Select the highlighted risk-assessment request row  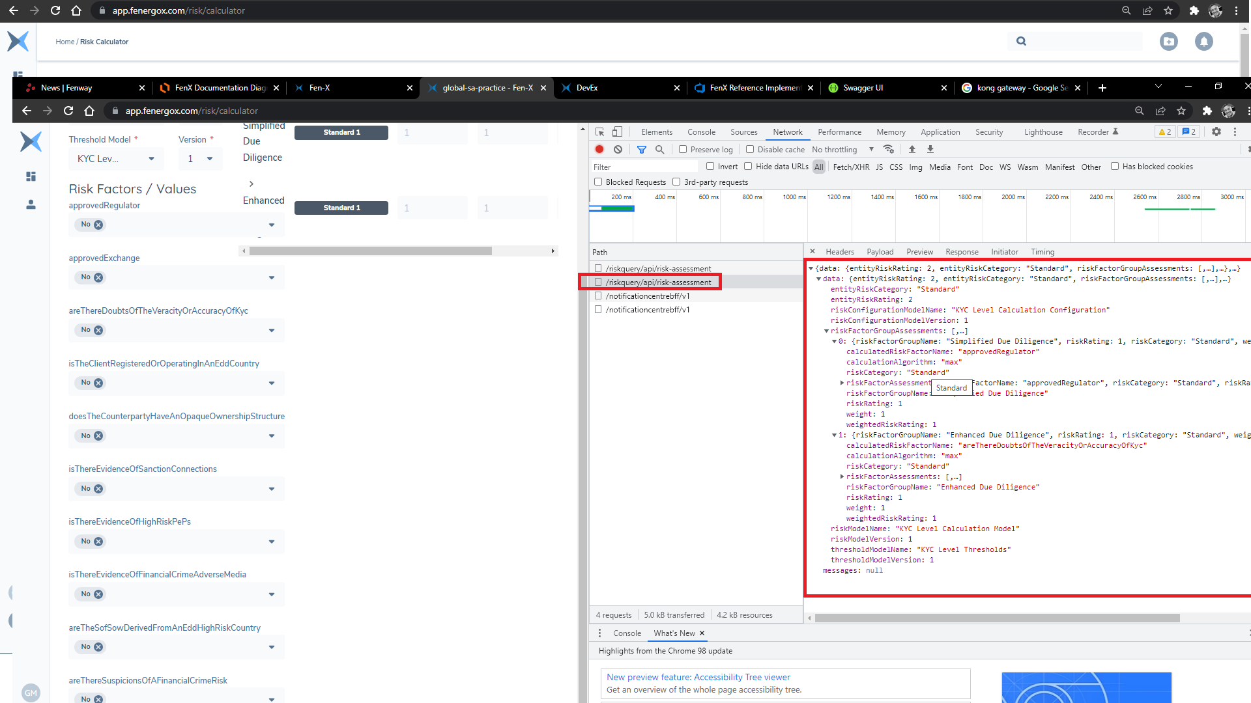pyautogui.click(x=658, y=283)
